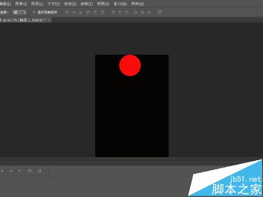Click the Align Right Edges icon
The width and height of the screenshot is (263, 197).
tap(102, 12)
